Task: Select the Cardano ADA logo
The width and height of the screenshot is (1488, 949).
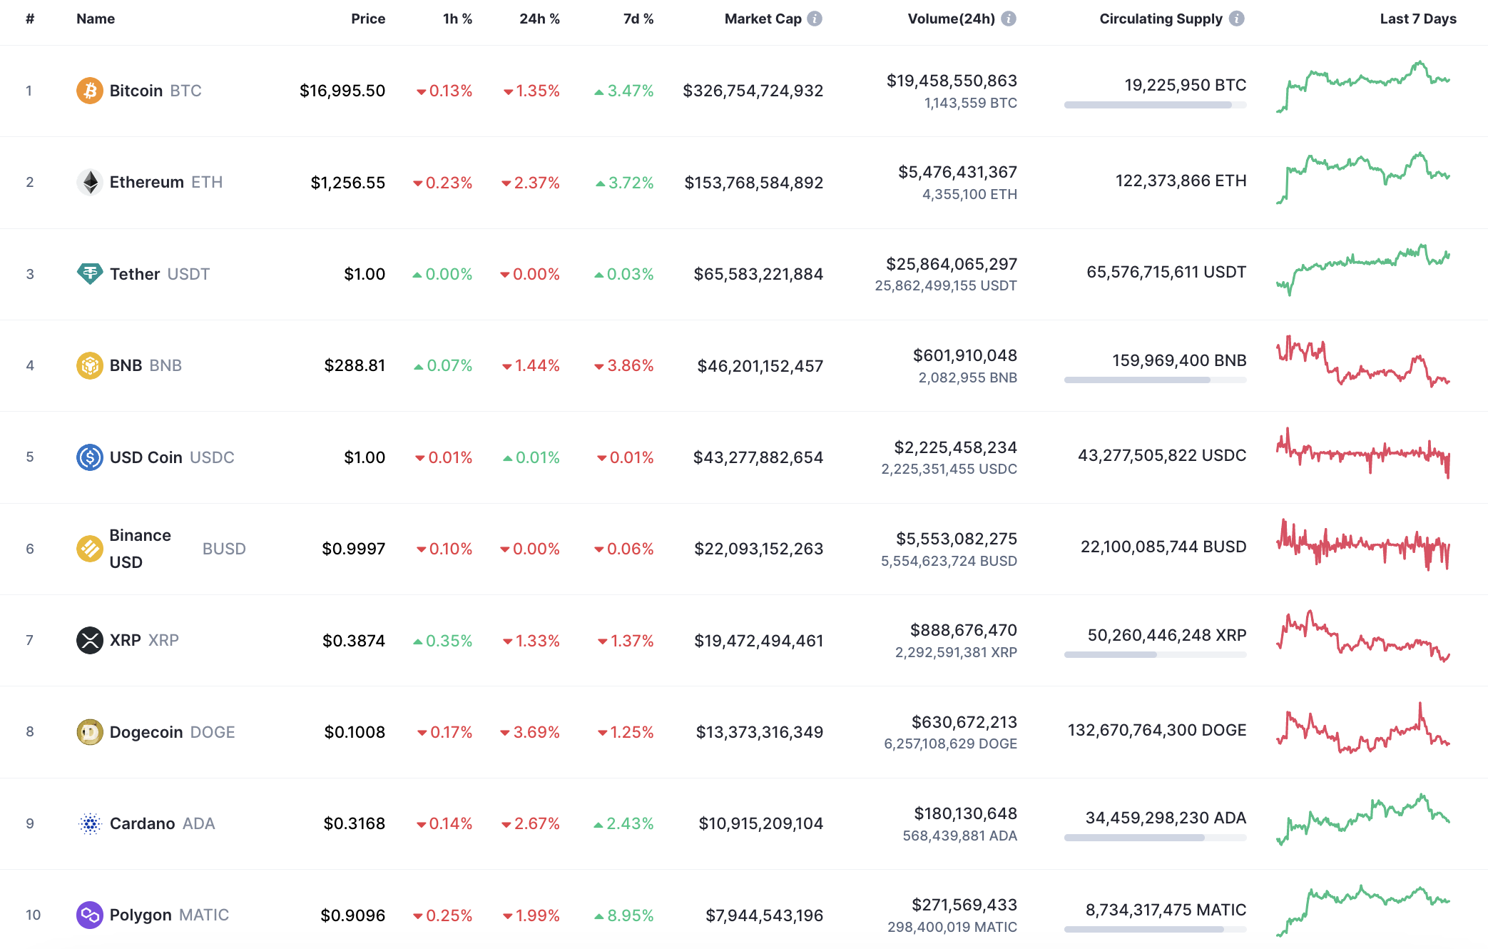Action: point(88,823)
